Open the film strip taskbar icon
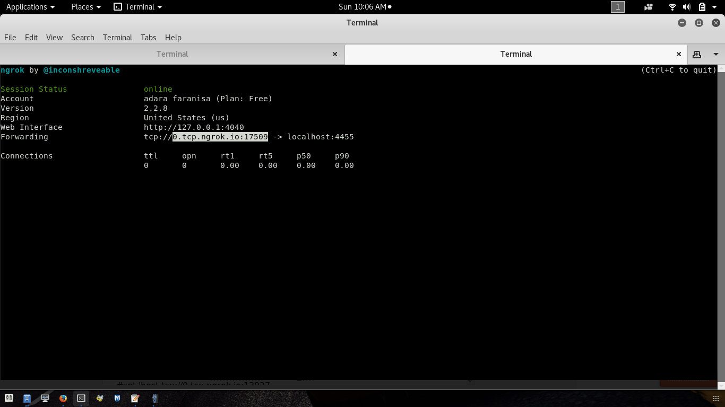Screen dimensions: 725x407 point(154,398)
